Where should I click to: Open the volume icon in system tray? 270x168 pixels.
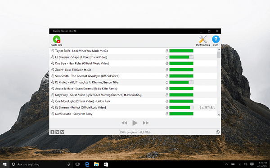pyautogui.click(x=245, y=164)
